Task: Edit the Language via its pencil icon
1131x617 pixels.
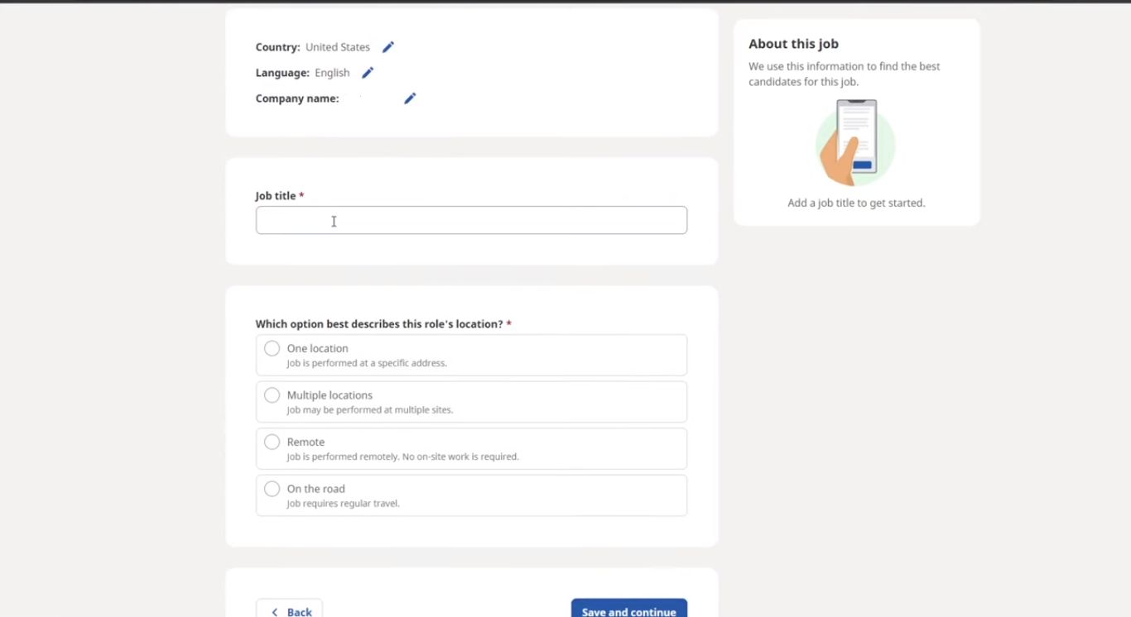Action: pyautogui.click(x=368, y=73)
